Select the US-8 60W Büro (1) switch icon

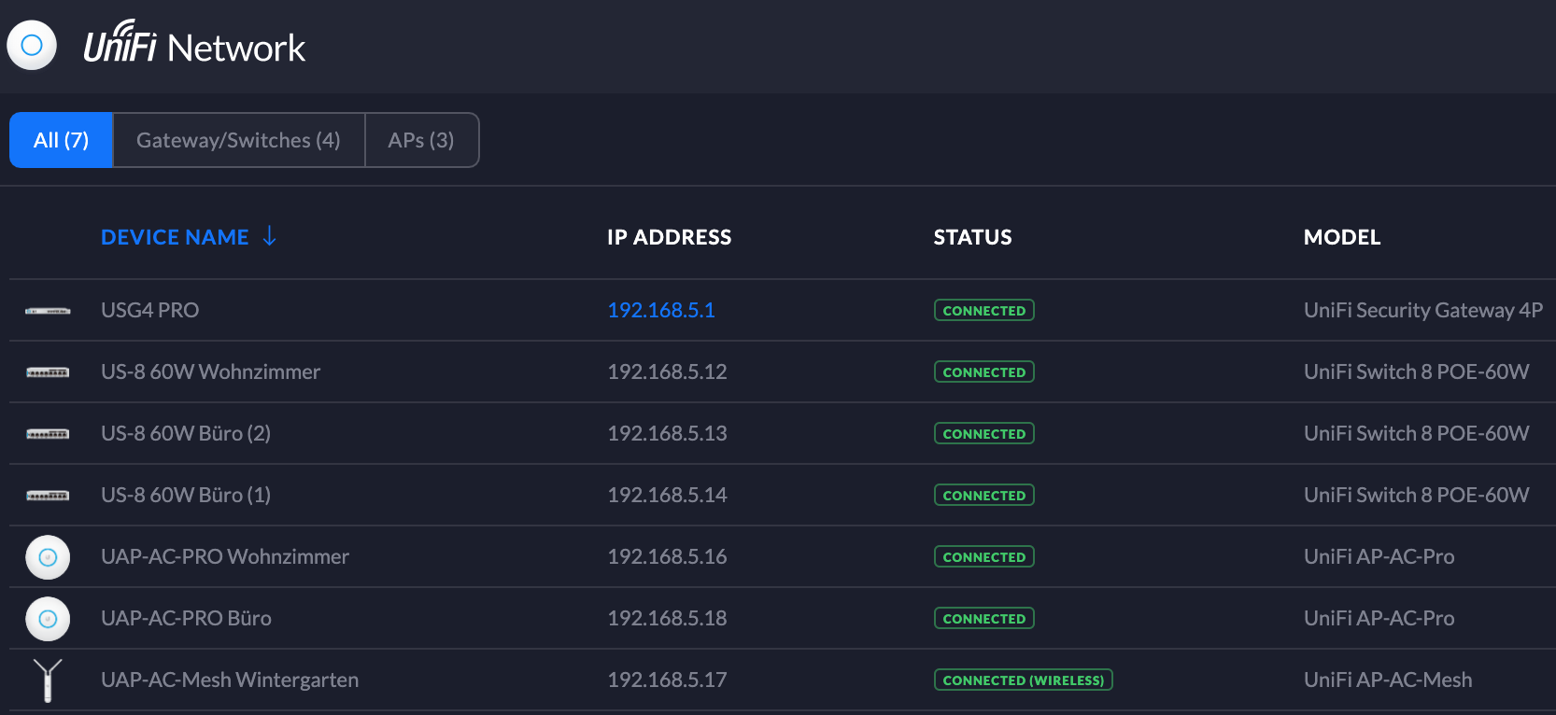pos(48,496)
